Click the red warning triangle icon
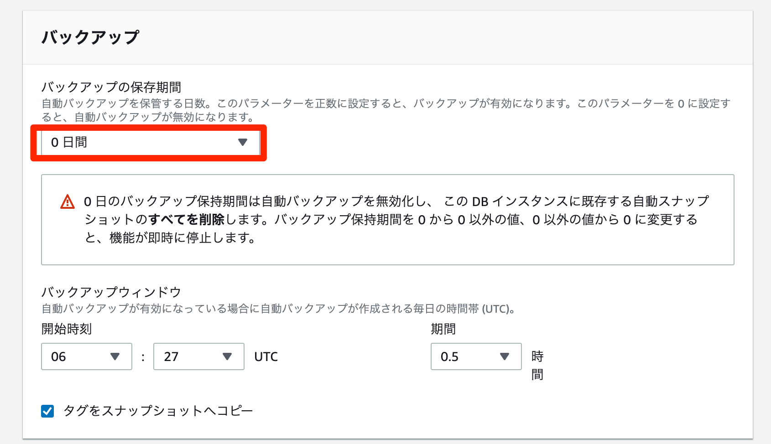Image resolution: width=771 pixels, height=444 pixels. [68, 201]
